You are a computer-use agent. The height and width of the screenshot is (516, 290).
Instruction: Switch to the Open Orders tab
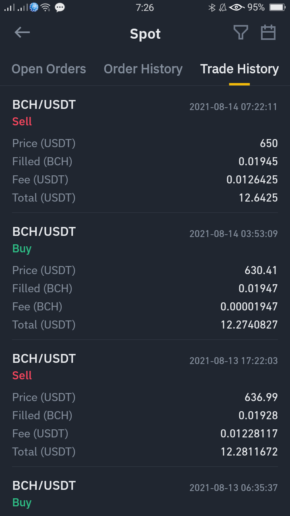(x=49, y=69)
